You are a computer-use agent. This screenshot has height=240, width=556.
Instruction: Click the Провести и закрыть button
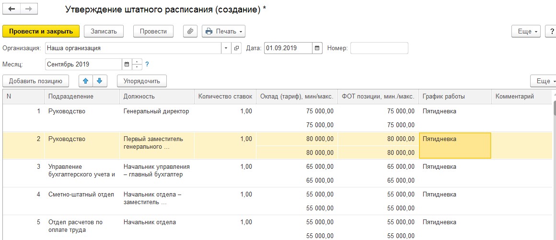coord(41,31)
